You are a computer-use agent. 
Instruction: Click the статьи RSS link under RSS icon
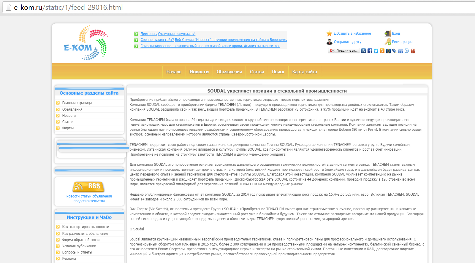coord(86,196)
